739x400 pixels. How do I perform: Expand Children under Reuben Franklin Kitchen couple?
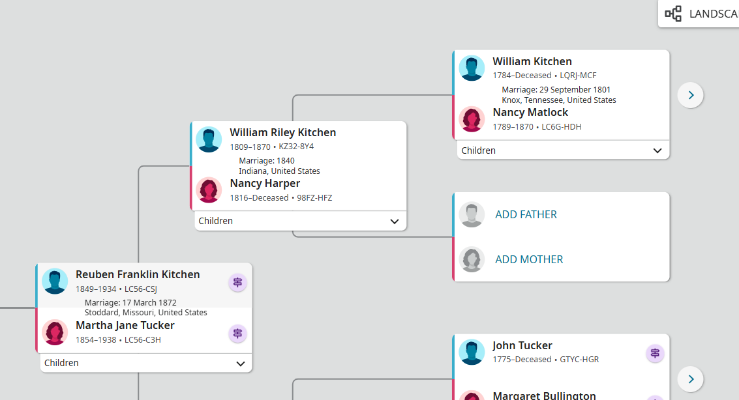(x=240, y=364)
